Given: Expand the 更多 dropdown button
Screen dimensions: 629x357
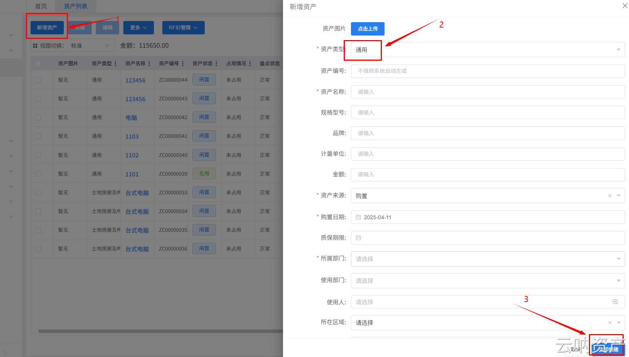Looking at the screenshot, I should click(x=139, y=27).
